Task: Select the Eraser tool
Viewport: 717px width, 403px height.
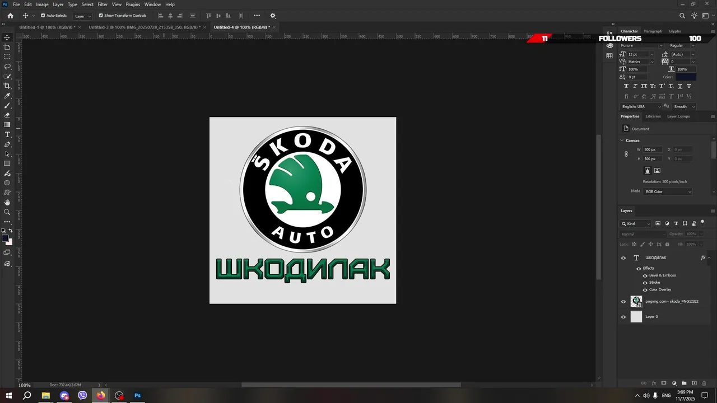Action: pos(7,115)
